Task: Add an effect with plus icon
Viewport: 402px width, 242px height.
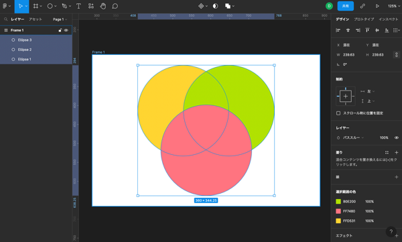Action: click(x=397, y=235)
